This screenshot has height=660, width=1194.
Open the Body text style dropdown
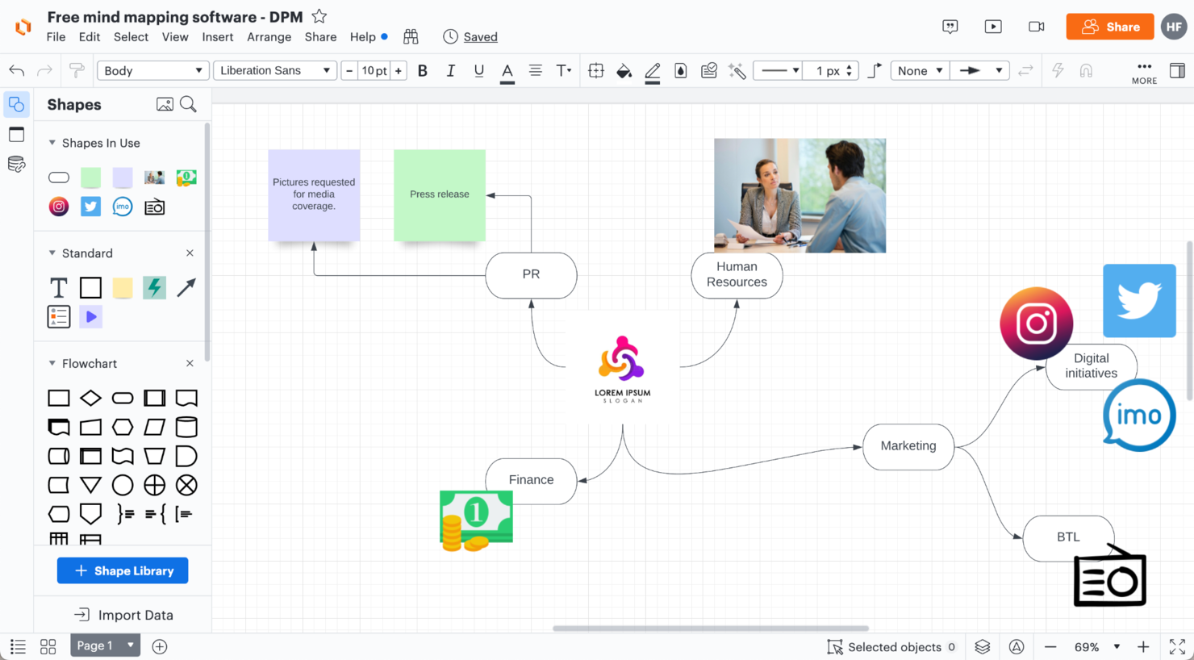pos(152,71)
